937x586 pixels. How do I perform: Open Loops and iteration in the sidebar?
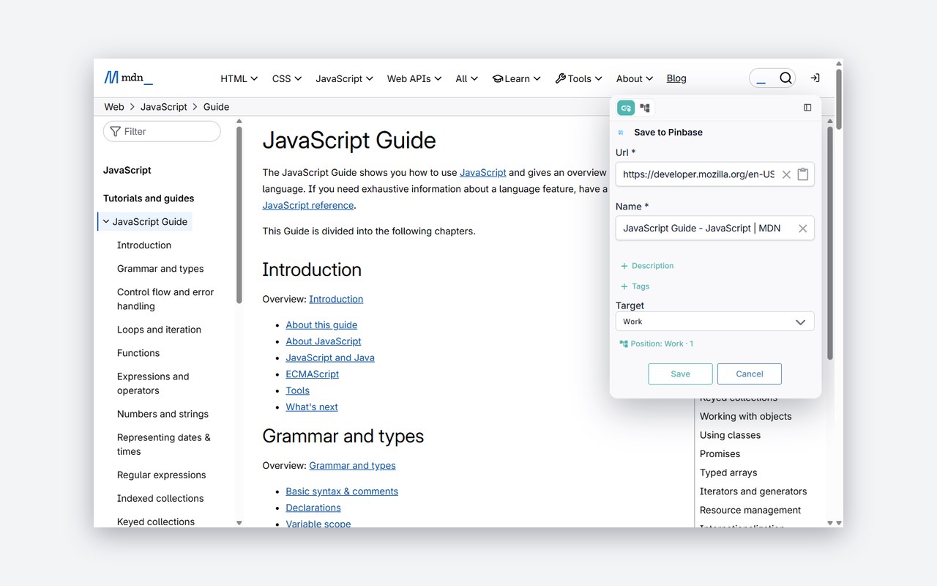[x=159, y=330]
